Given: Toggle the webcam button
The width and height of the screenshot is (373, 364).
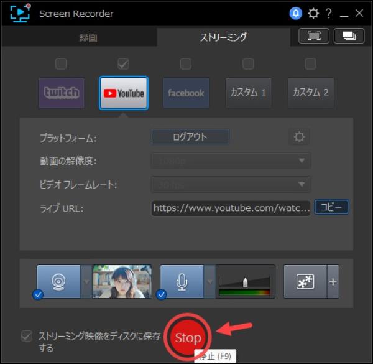Looking at the screenshot, I should 58,282.
